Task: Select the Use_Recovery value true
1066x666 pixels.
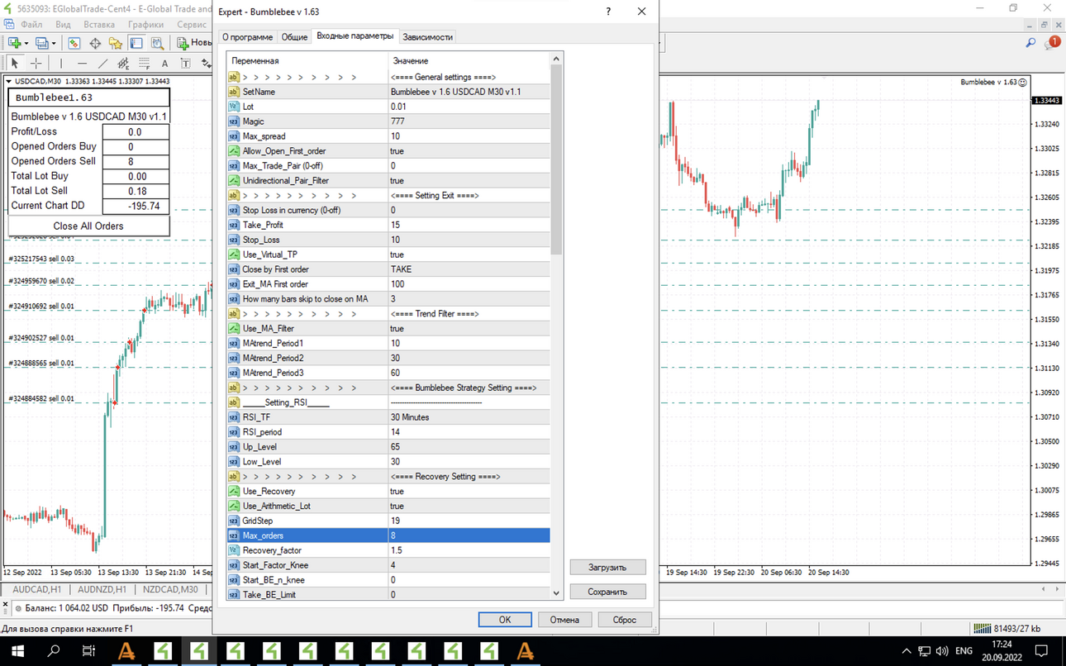Action: pos(469,492)
